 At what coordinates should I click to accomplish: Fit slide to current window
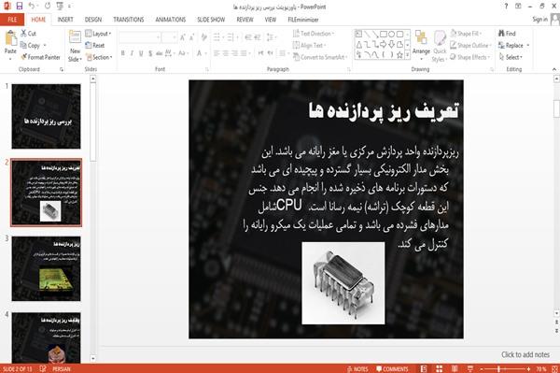coord(555,369)
